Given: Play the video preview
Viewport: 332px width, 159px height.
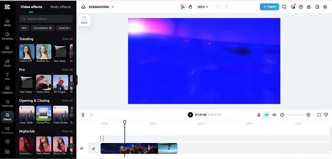Looking at the screenshot, I should coord(190,115).
